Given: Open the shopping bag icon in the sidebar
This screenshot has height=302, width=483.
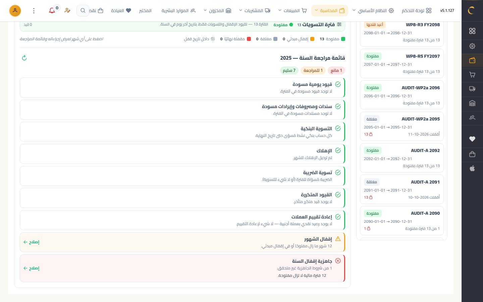Looking at the screenshot, I should [472, 154].
